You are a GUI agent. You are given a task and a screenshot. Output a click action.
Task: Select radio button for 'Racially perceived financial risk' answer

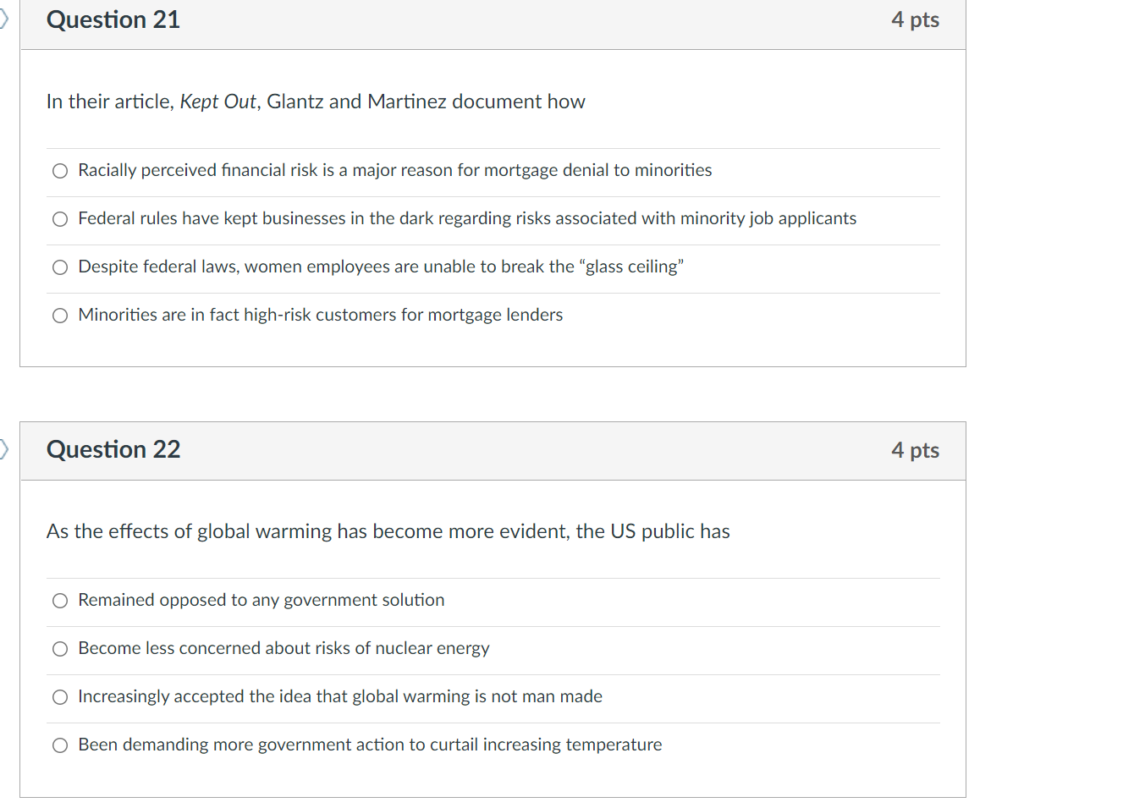point(59,171)
